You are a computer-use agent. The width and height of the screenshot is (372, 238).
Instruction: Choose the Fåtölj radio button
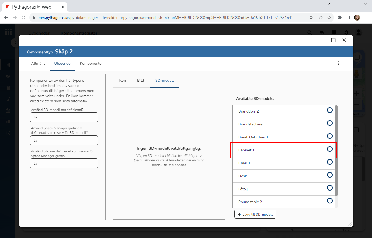click(x=329, y=188)
